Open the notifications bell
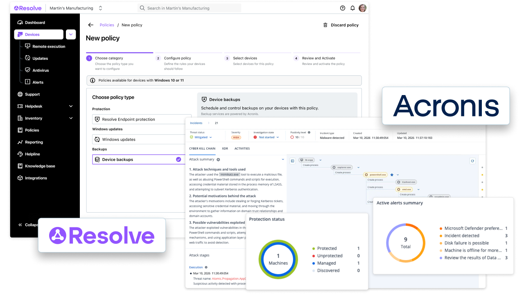524x295 pixels. click(x=352, y=8)
